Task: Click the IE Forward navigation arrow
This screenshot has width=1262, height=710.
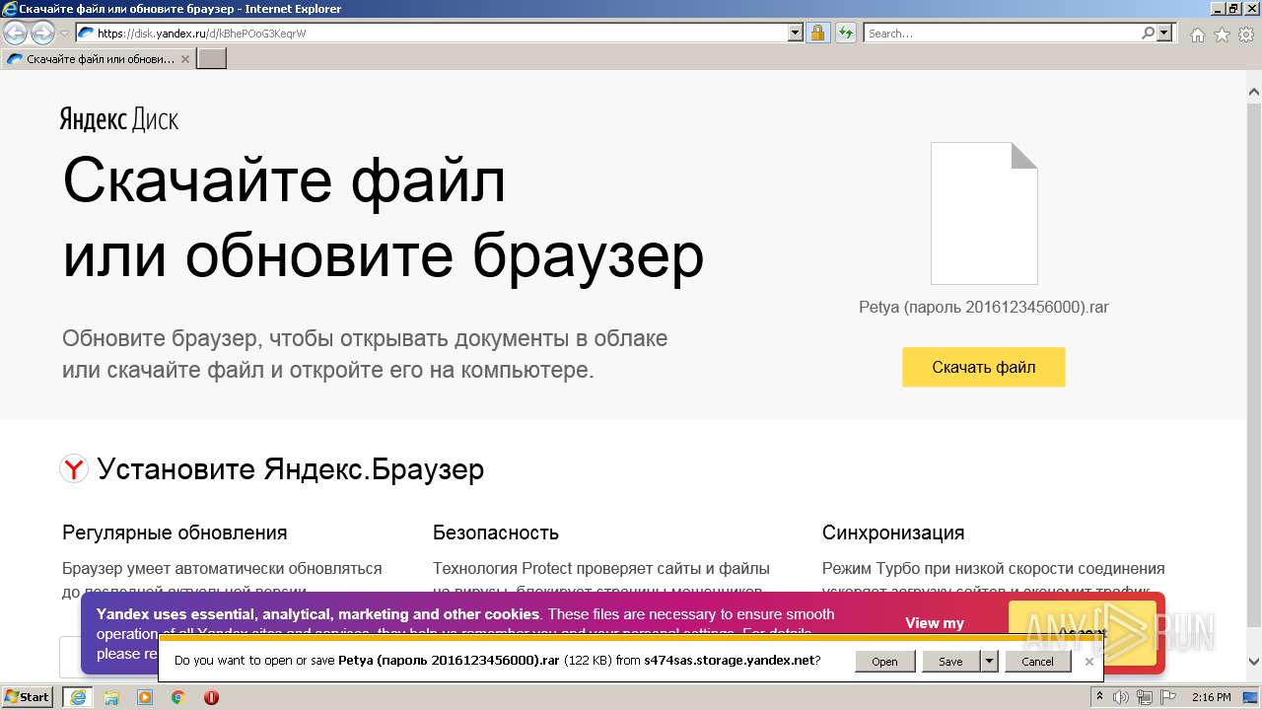Action: coord(42,33)
